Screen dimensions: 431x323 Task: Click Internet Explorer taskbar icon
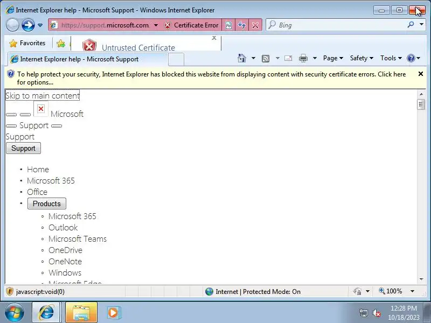tap(46, 313)
